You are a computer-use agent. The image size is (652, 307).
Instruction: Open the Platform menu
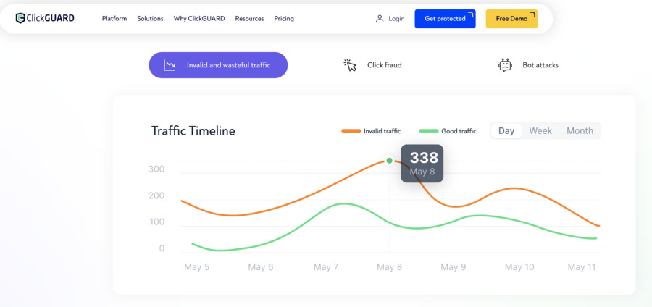pos(114,19)
